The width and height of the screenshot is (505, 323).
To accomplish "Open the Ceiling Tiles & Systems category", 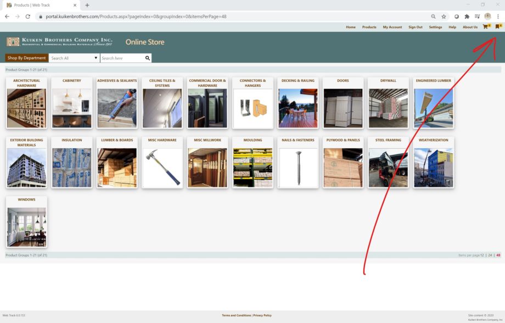I will click(162, 103).
